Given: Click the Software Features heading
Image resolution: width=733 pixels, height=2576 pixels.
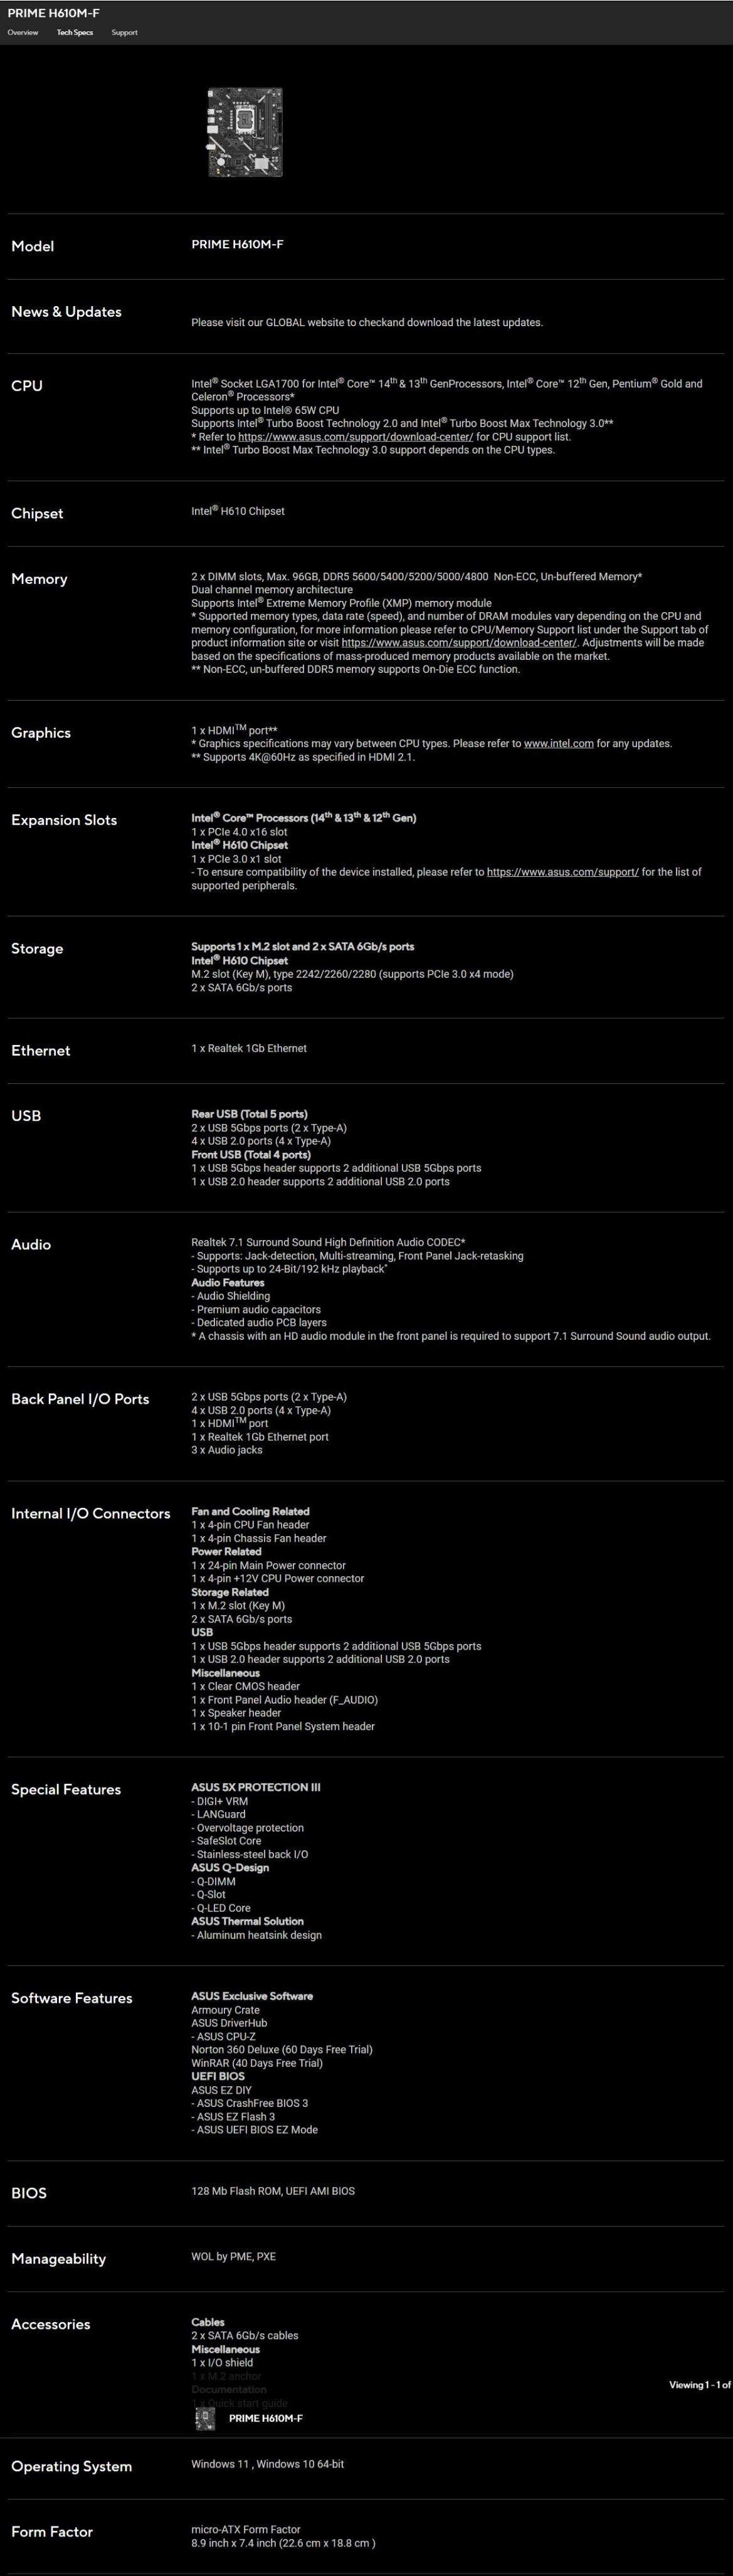Looking at the screenshot, I should click(71, 1998).
